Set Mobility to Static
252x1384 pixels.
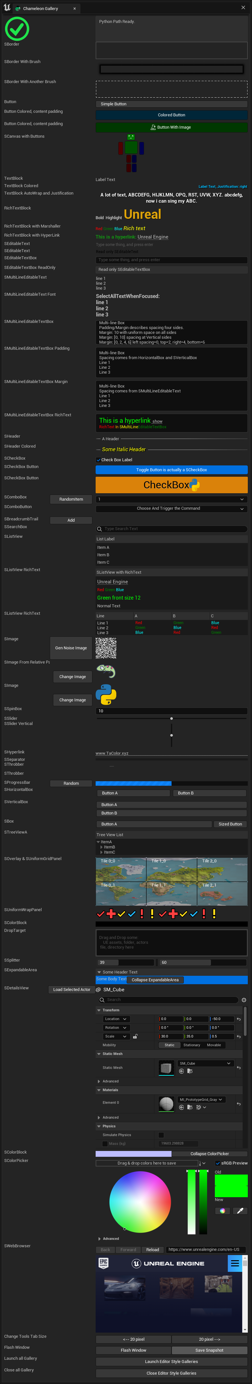[x=169, y=1045]
